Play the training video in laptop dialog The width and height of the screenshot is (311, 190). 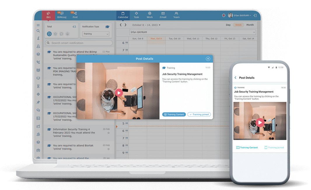pos(119,93)
